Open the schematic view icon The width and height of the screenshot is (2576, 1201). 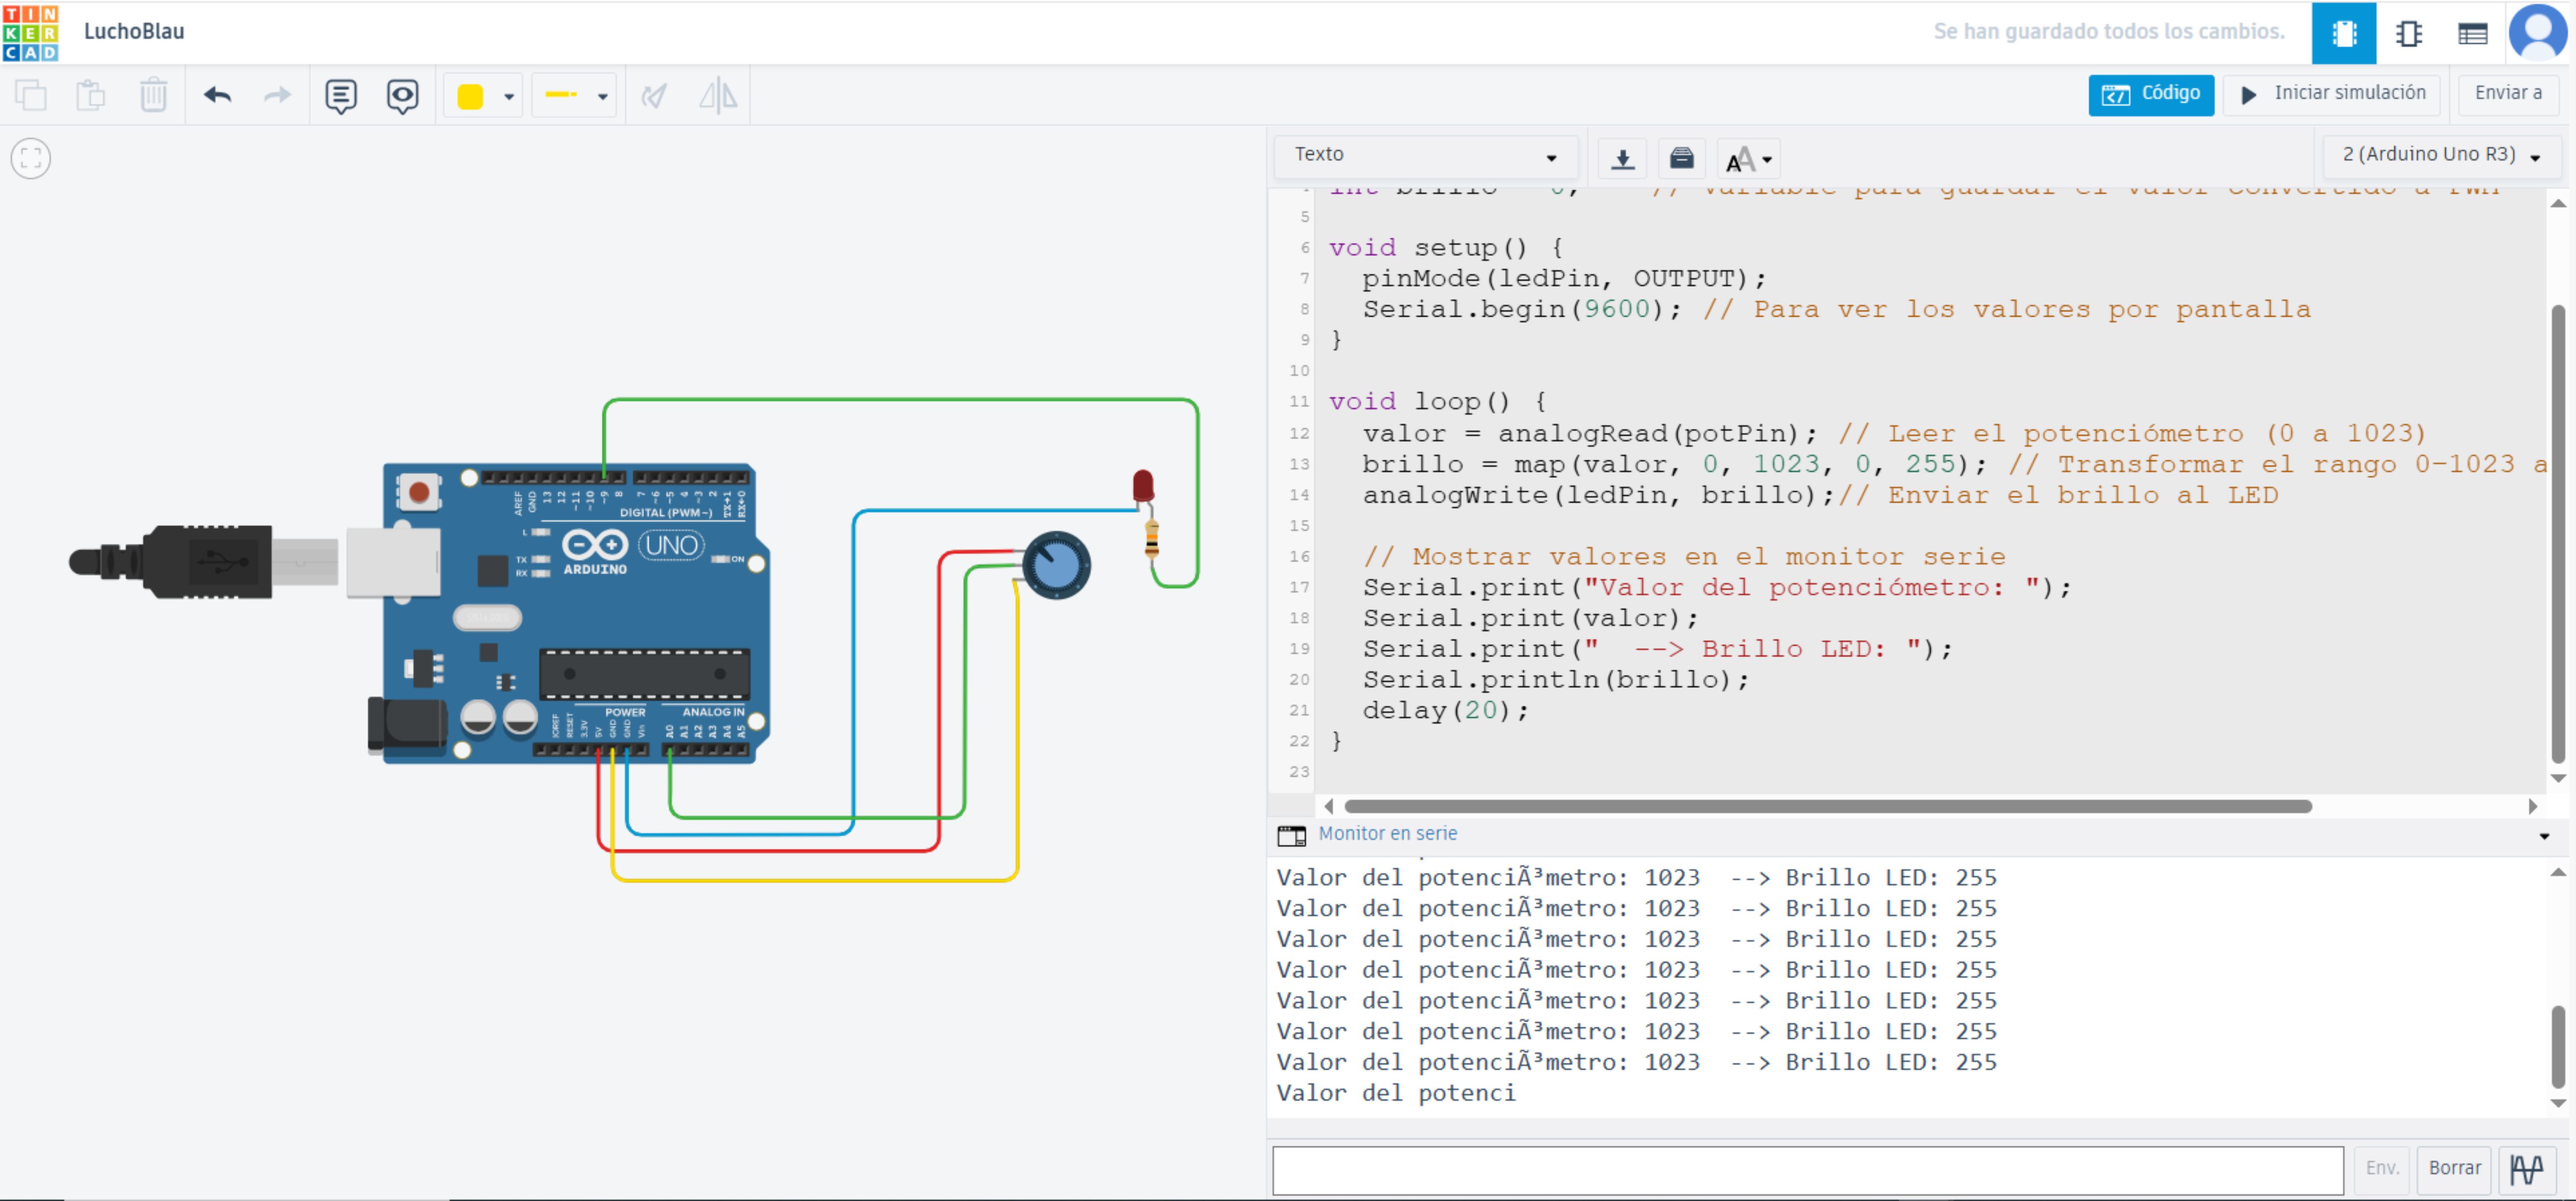click(2409, 33)
